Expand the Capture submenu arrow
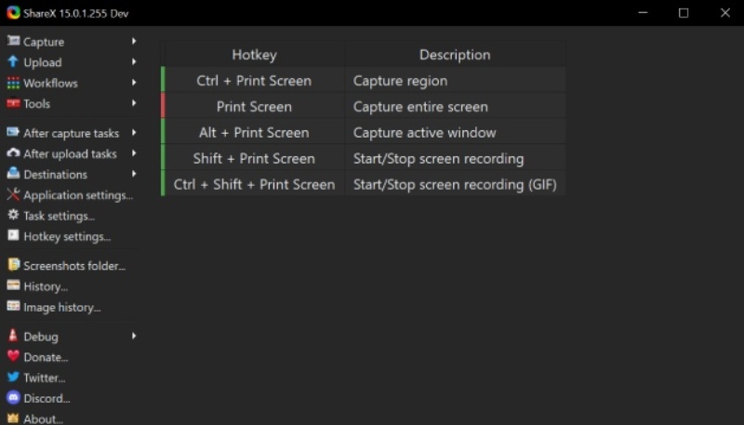 [x=134, y=41]
